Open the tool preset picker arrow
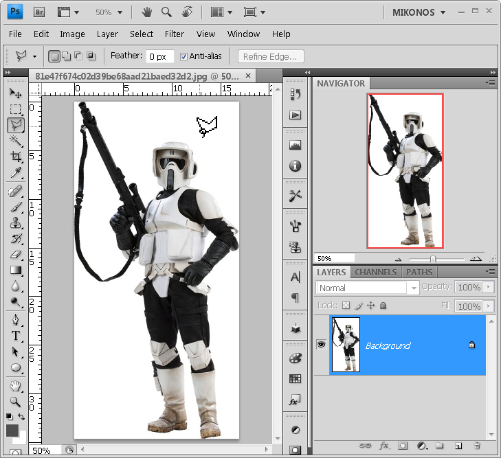The width and height of the screenshot is (501, 458). (34, 56)
